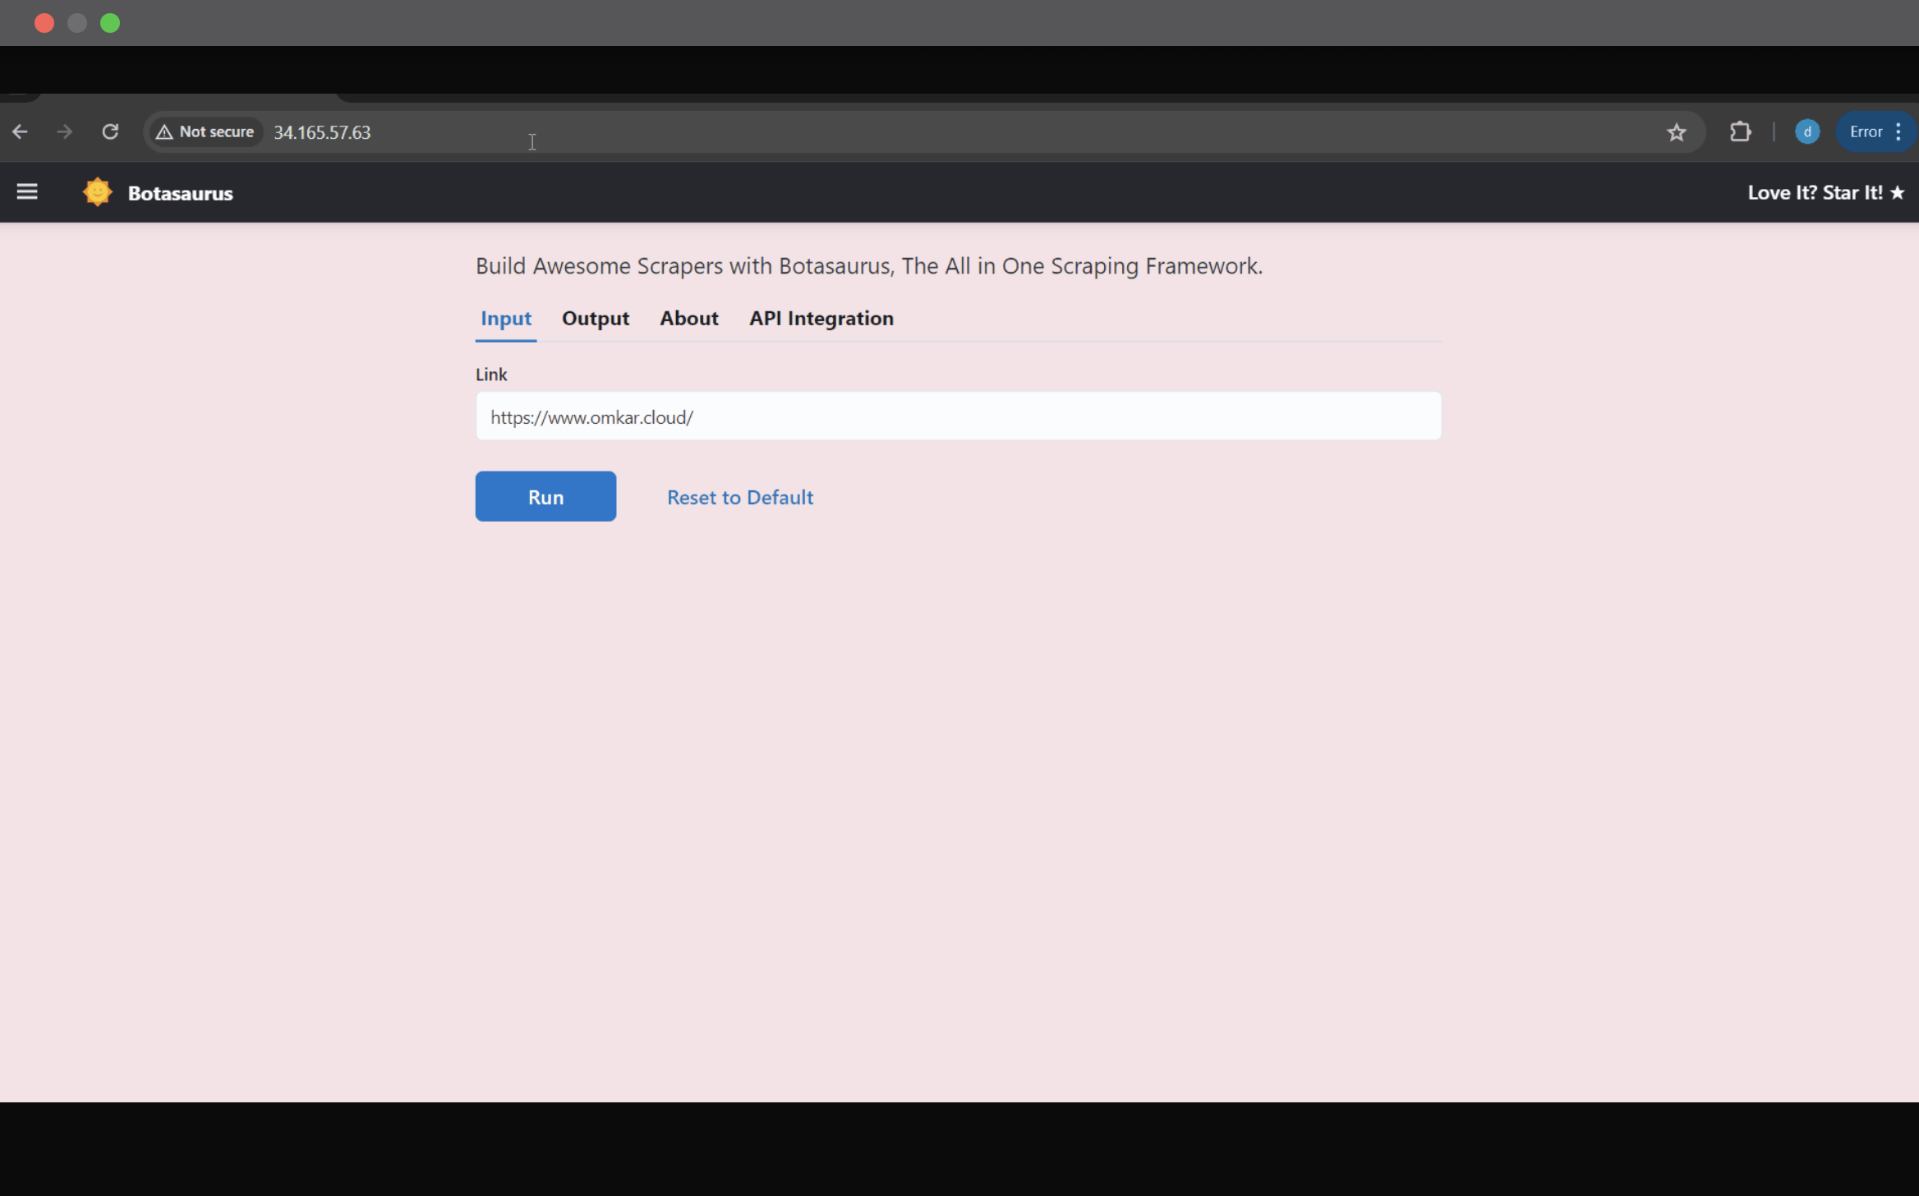This screenshot has height=1196, width=1919.
Task: Click the Botasaurus title text
Action: (180, 194)
